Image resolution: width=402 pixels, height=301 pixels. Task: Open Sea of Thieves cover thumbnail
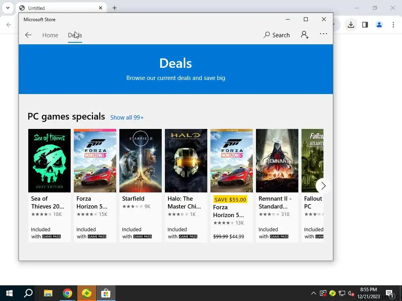pos(49,160)
